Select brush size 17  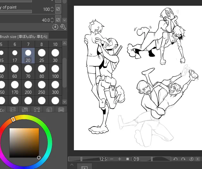coord(15,56)
